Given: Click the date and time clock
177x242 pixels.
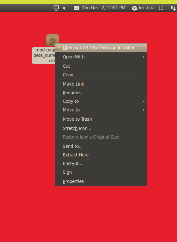Looking at the screenshot, I should coord(104,8).
